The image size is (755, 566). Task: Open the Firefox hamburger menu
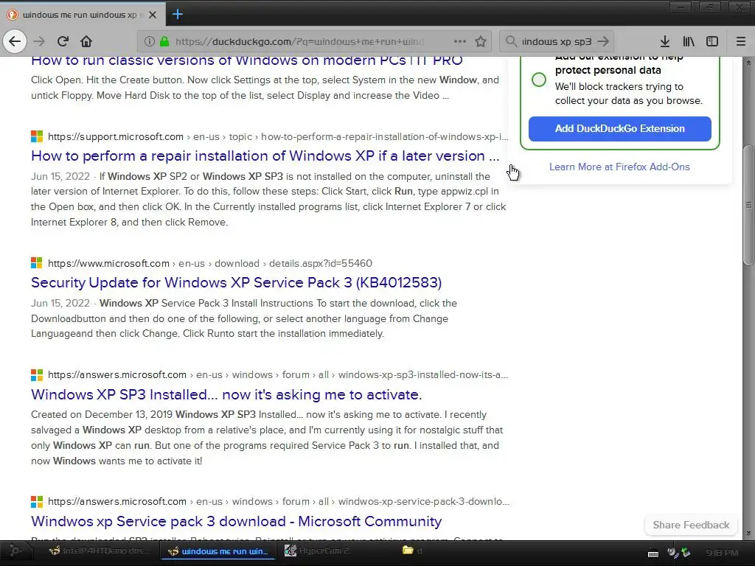pos(741,41)
